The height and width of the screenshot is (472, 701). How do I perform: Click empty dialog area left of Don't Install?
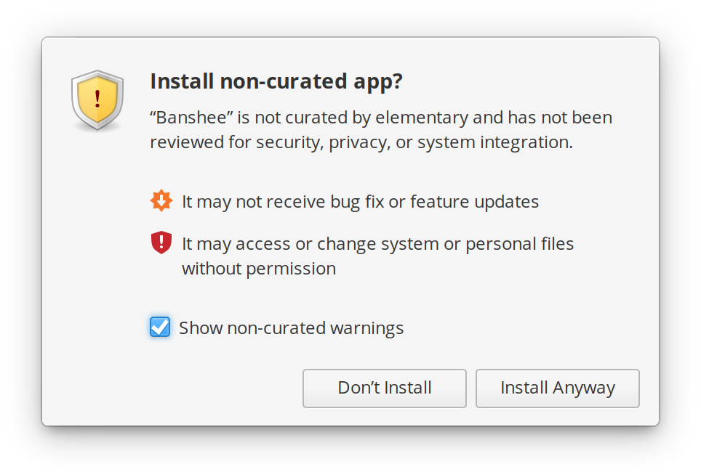[182, 388]
